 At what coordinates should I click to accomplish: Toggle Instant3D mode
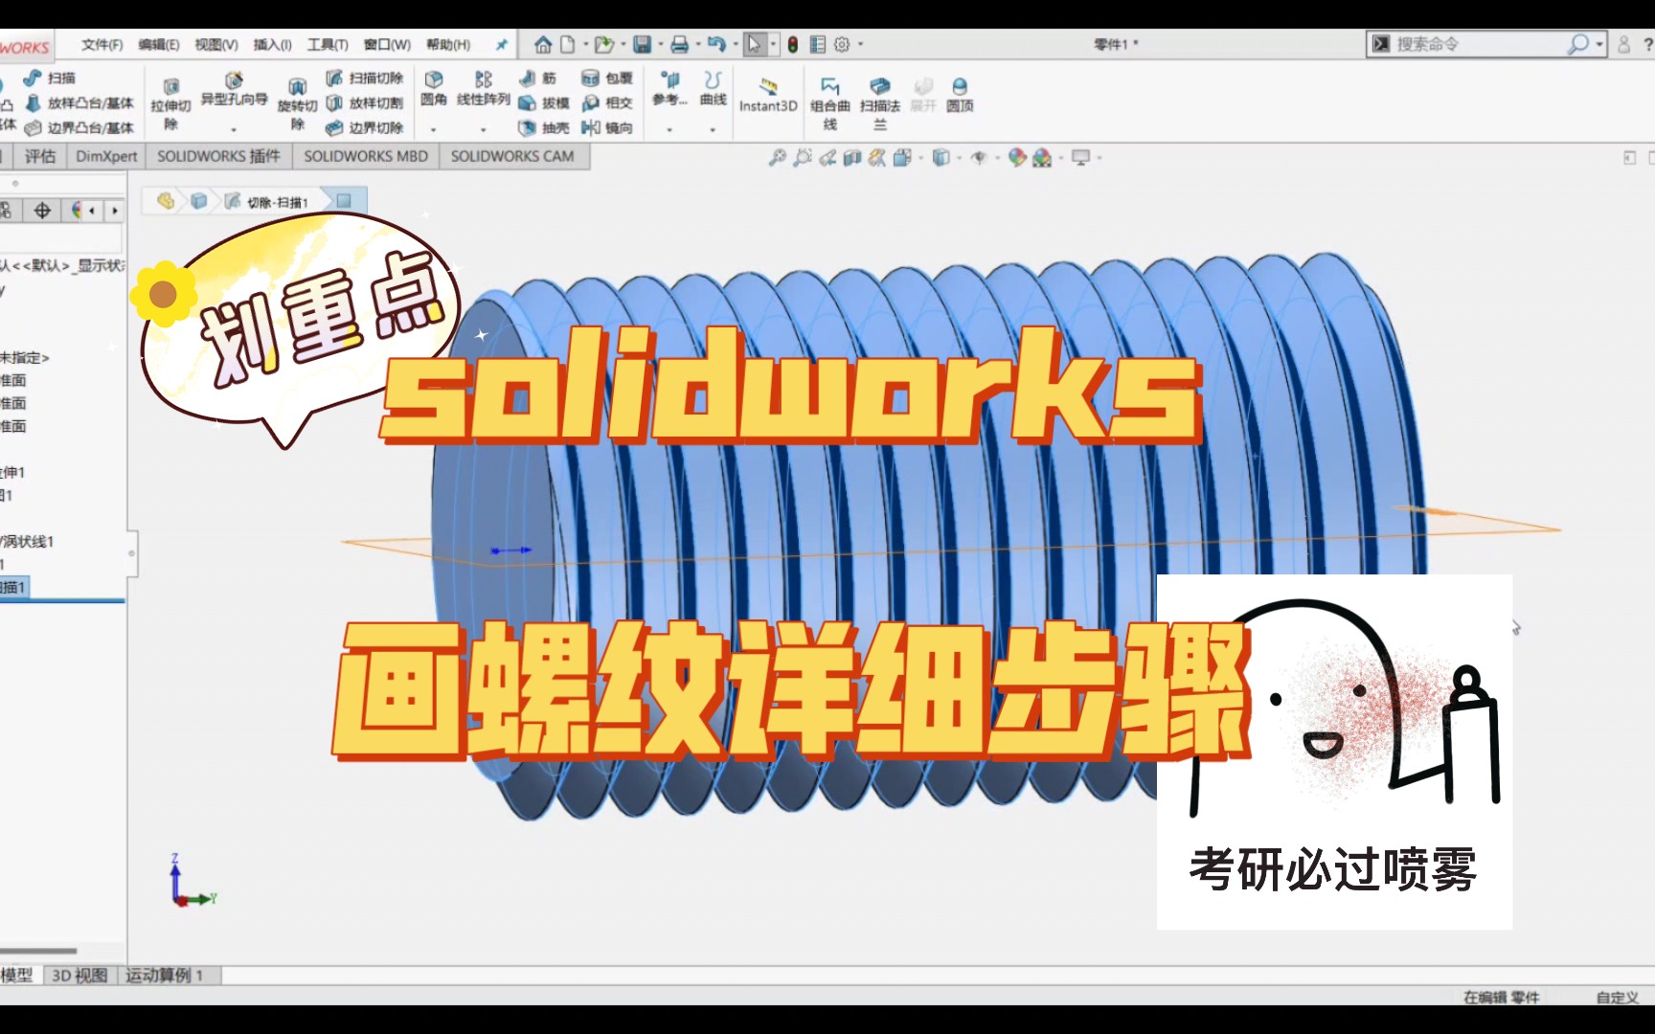coord(768,95)
